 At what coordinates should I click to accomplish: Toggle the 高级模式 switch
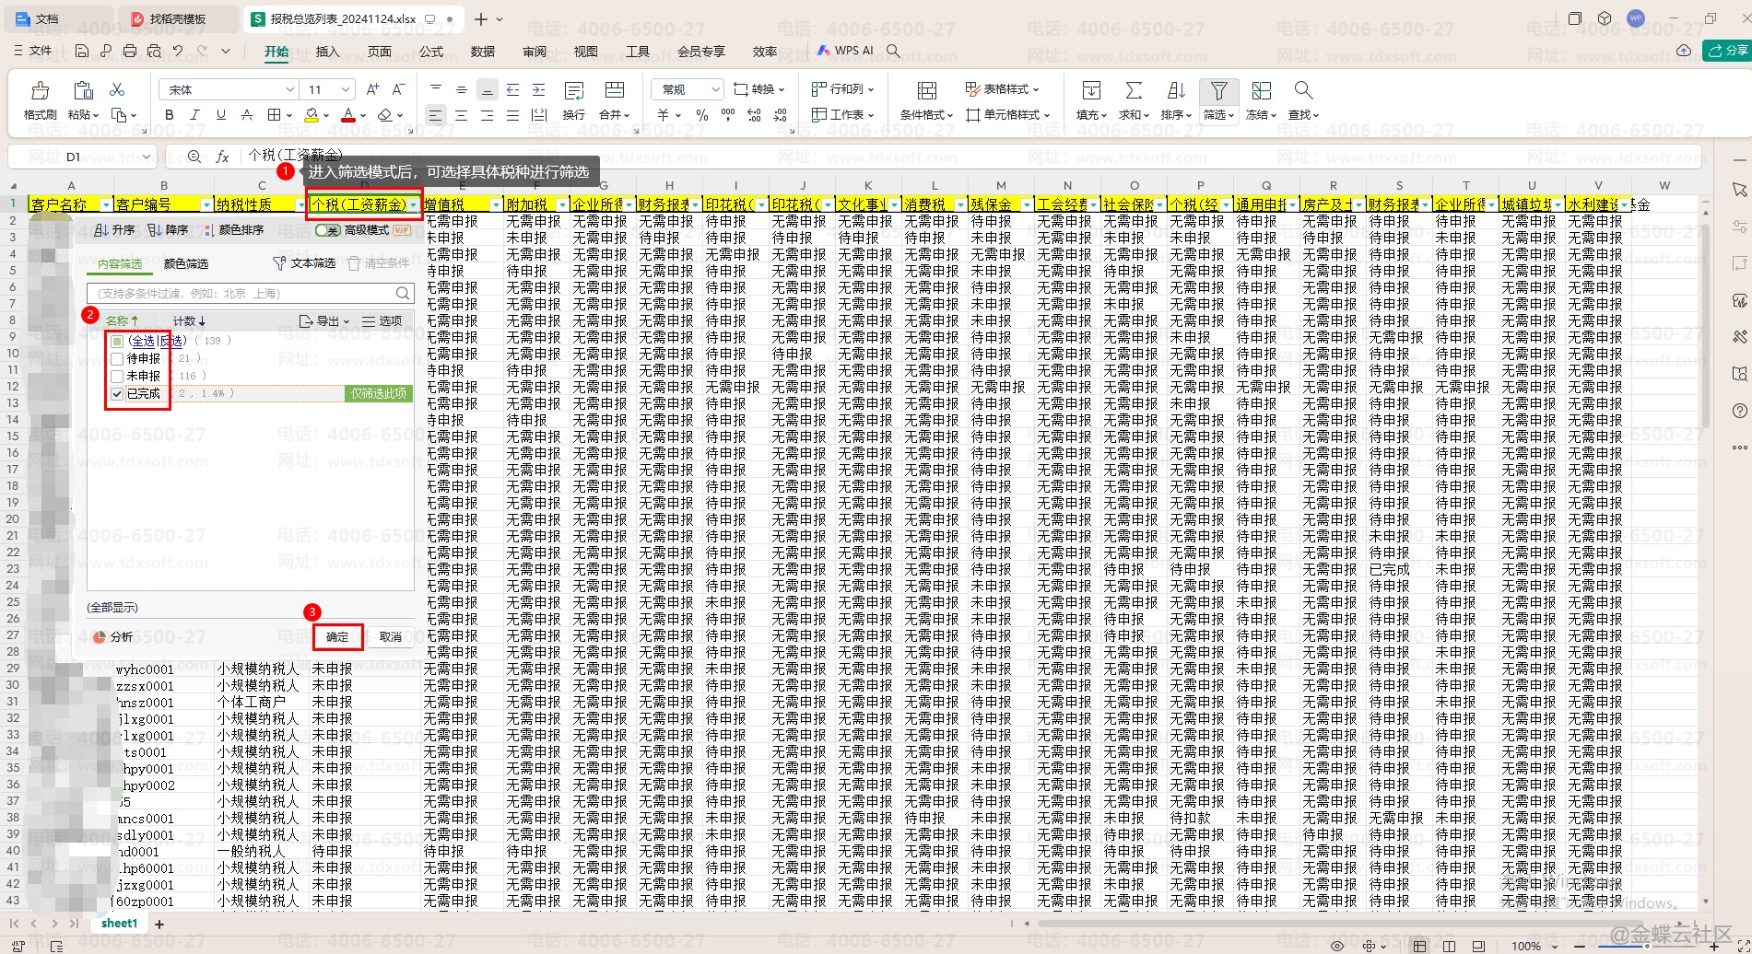coord(327,230)
